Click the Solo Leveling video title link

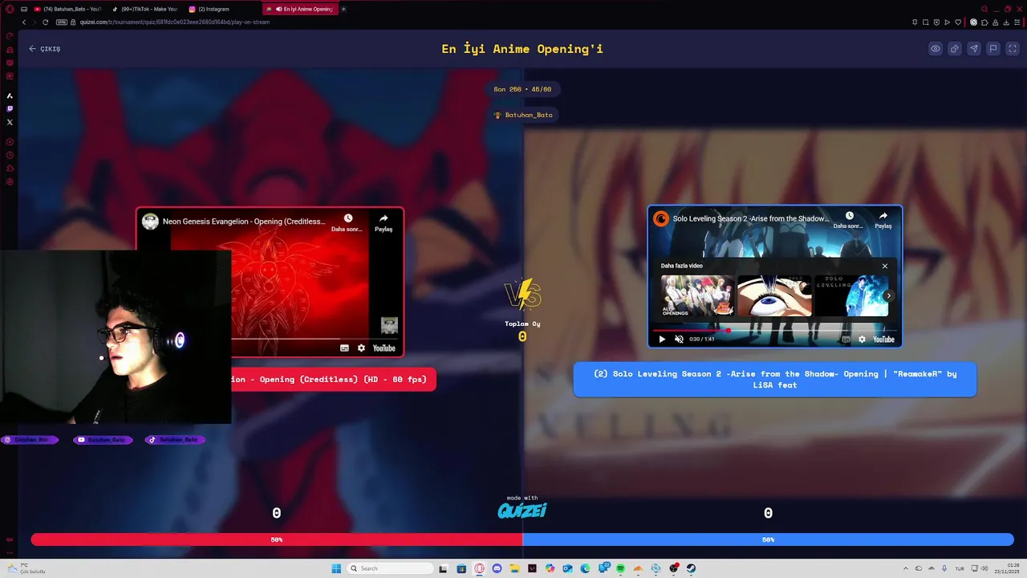751,218
